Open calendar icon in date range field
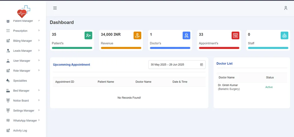This screenshot has width=294, height=137. click(202, 65)
